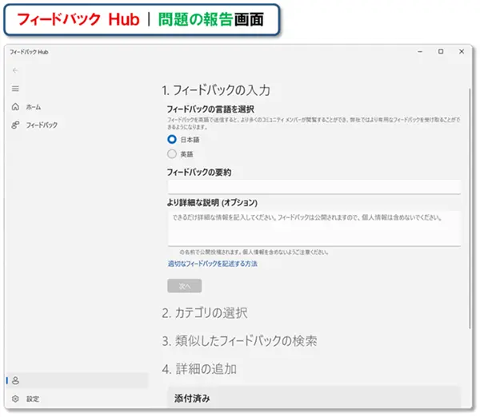Click the Home (ホーム) house icon
The image size is (480, 417).
(x=15, y=106)
